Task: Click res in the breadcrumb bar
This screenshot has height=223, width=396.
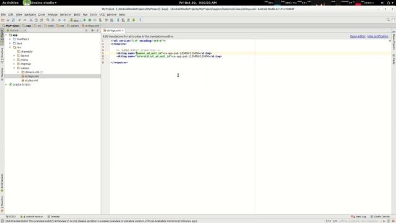Action: (61, 26)
